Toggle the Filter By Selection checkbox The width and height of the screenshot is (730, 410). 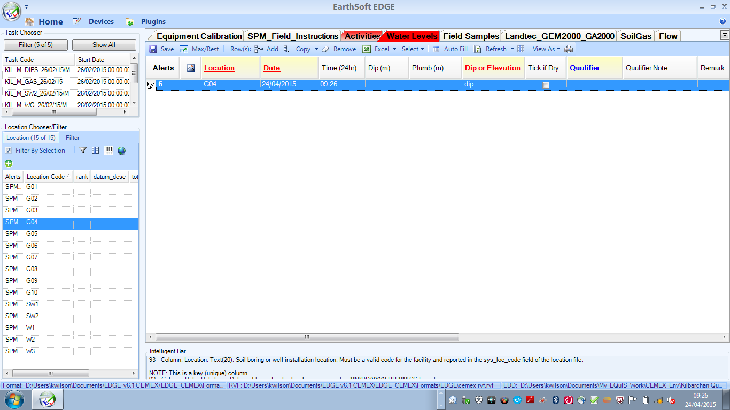coord(8,151)
